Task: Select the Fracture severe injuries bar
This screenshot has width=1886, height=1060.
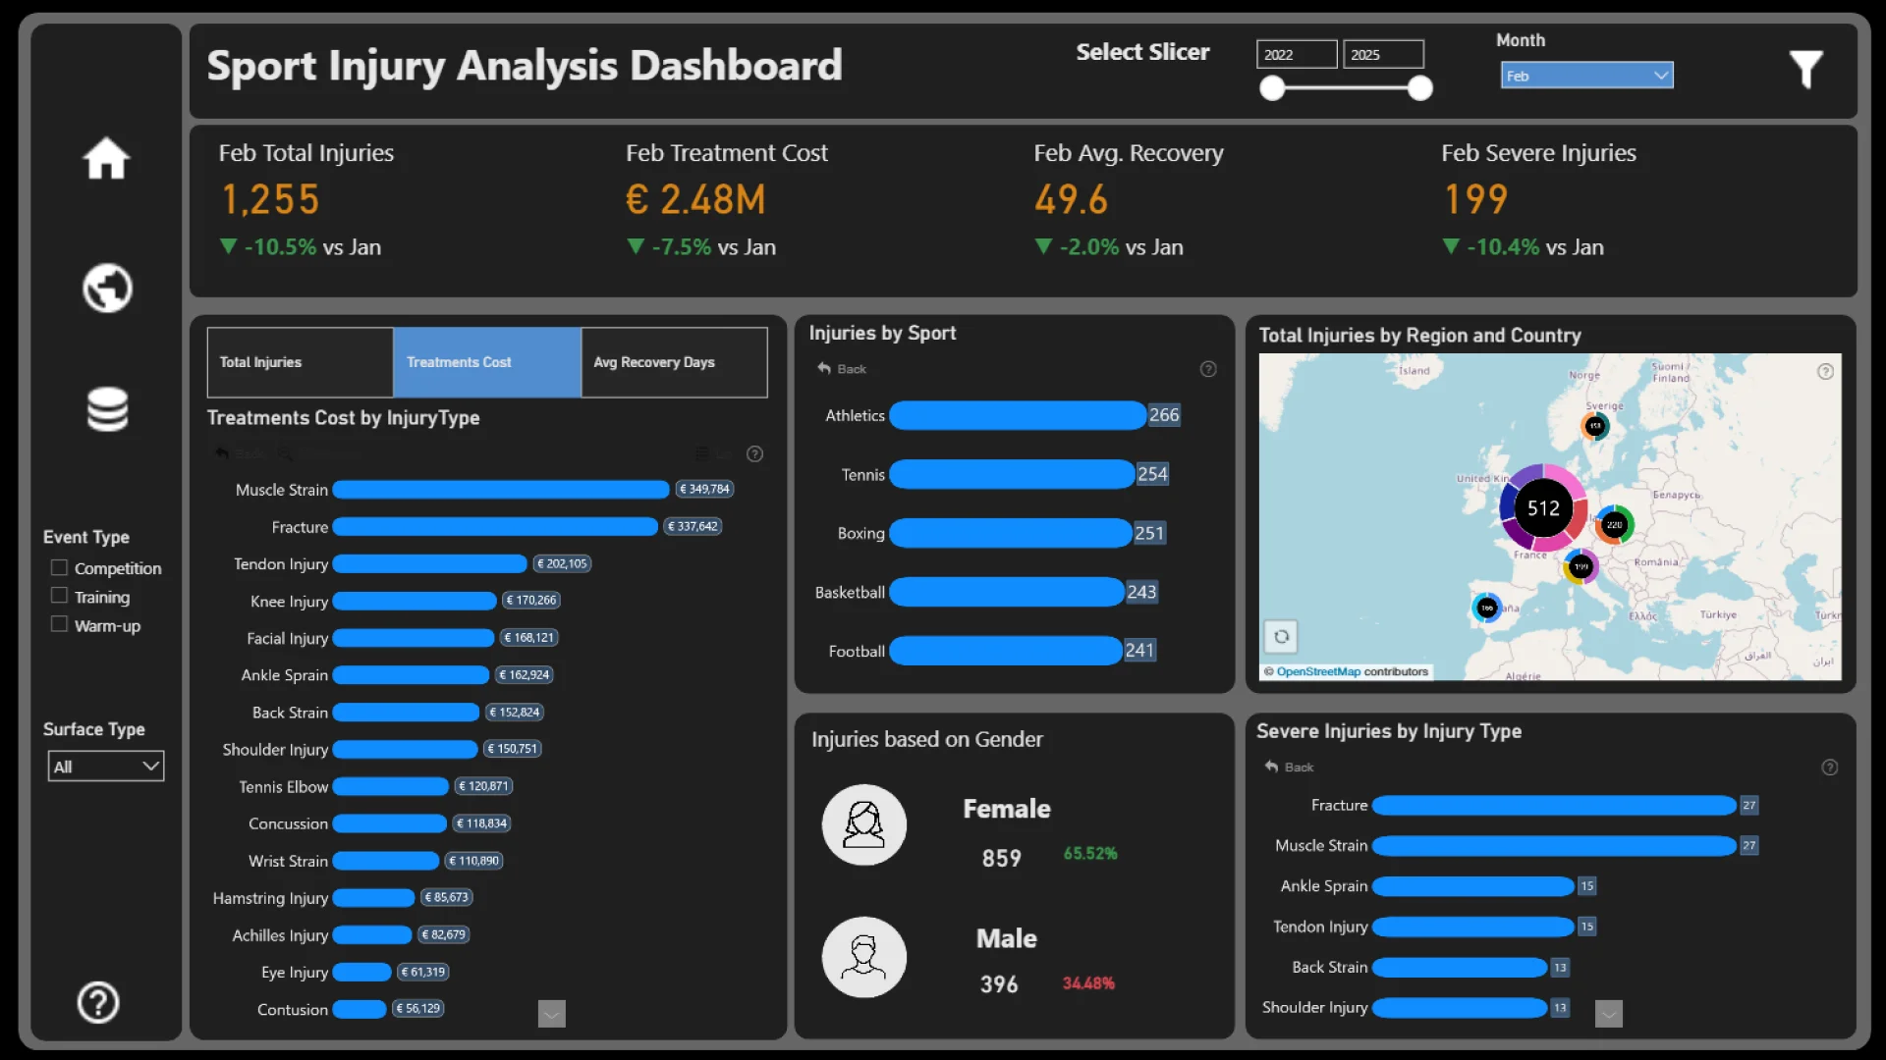Action: tap(1554, 805)
